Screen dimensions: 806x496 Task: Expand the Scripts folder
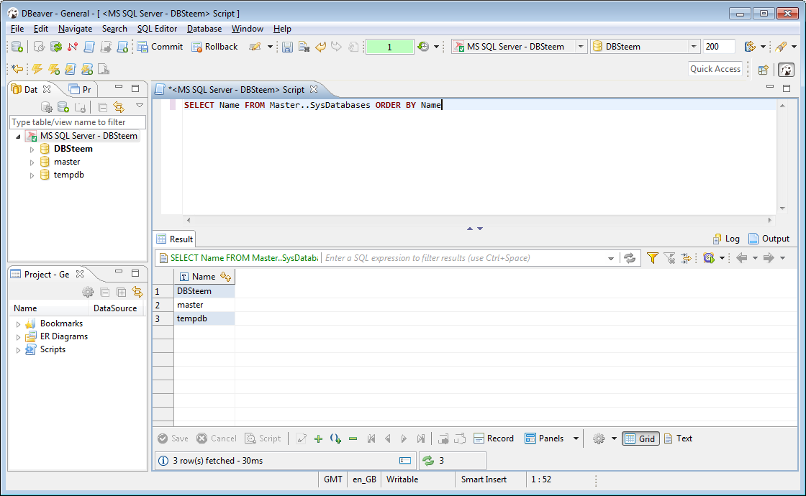point(19,350)
